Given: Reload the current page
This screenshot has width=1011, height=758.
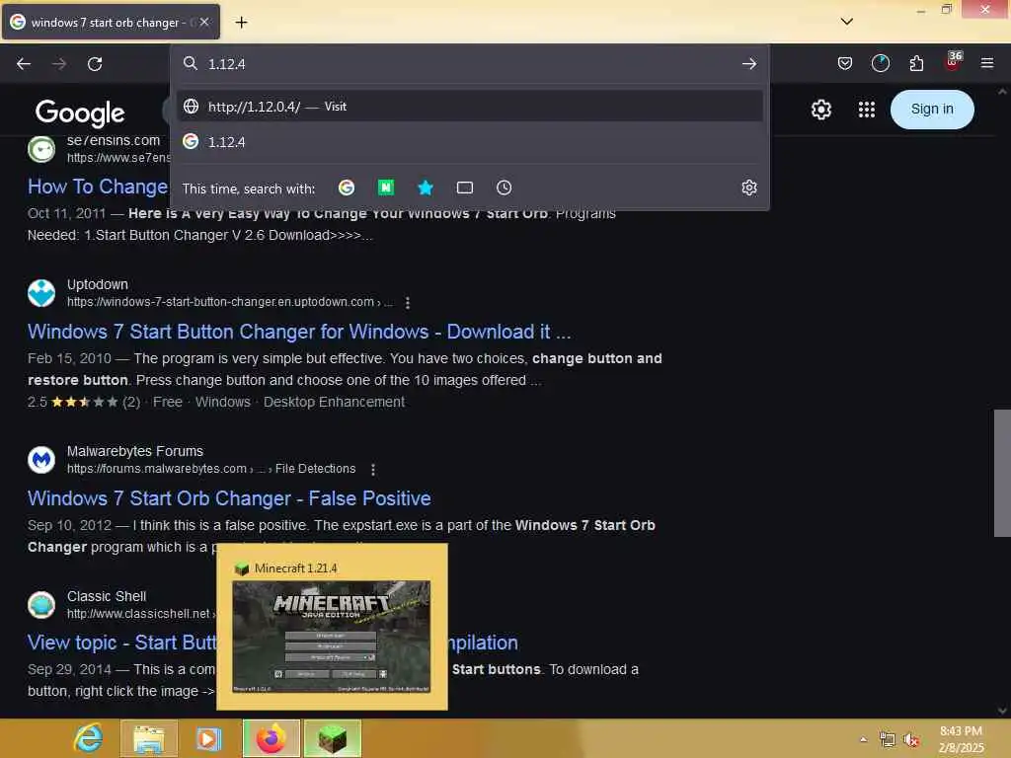Looking at the screenshot, I should [95, 64].
